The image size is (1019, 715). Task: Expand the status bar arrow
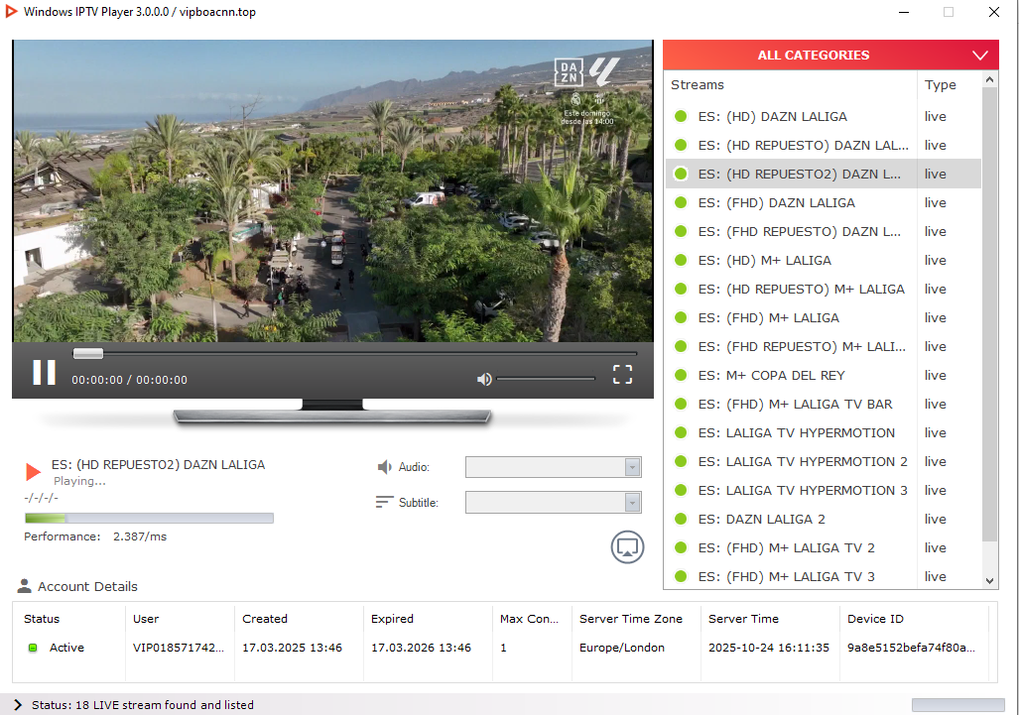click(18, 705)
